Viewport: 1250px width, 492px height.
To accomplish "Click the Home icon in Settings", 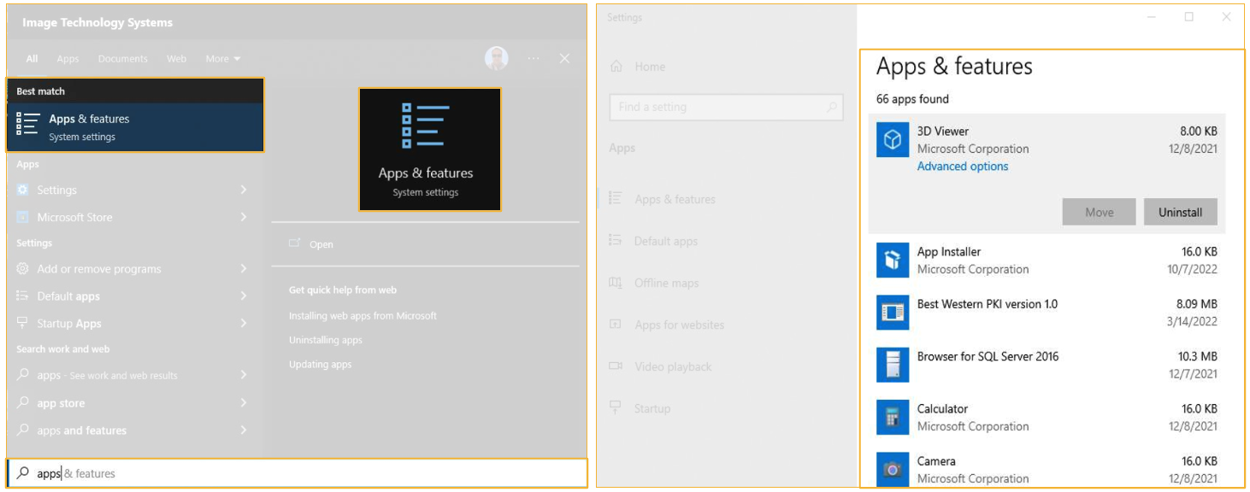I will pyautogui.click(x=615, y=67).
